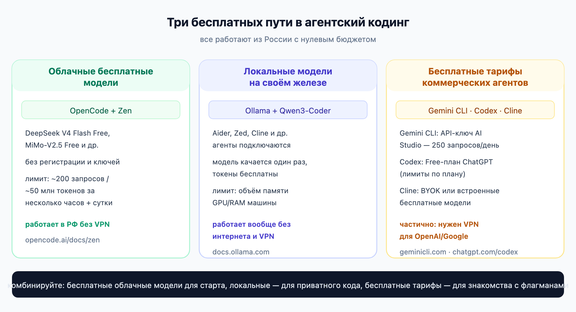Select the 'Gemini CLI · Codex · Cline' pill
Image resolution: width=576 pixels, height=312 pixels.
pyautogui.click(x=475, y=110)
